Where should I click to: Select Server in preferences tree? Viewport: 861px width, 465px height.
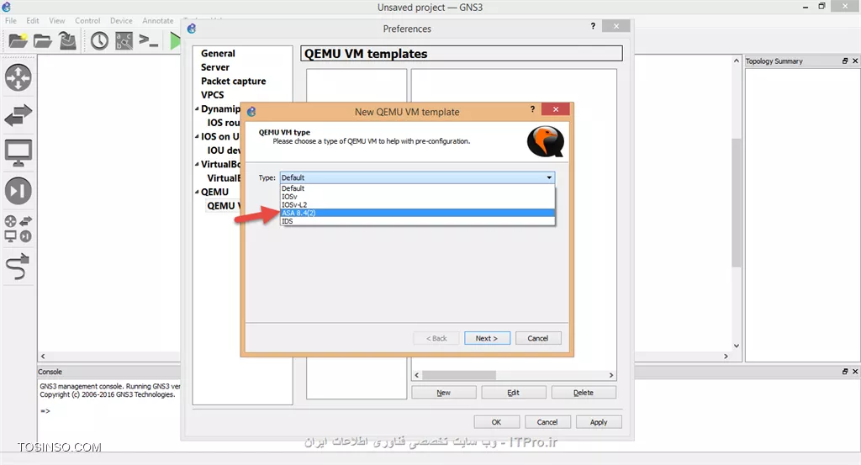pyautogui.click(x=215, y=67)
